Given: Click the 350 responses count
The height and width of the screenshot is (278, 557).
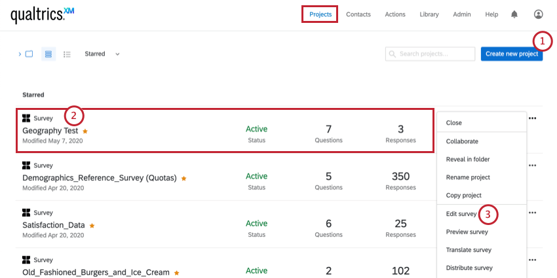Looking at the screenshot, I should pyautogui.click(x=400, y=176).
